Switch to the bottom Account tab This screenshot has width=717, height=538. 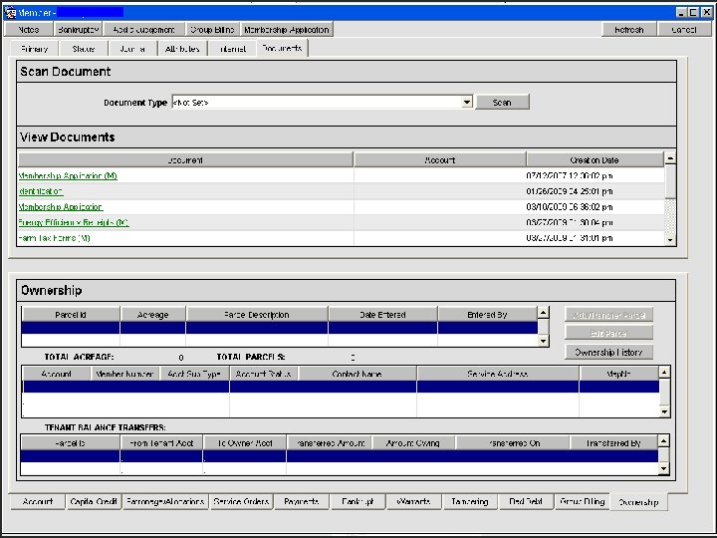(38, 502)
